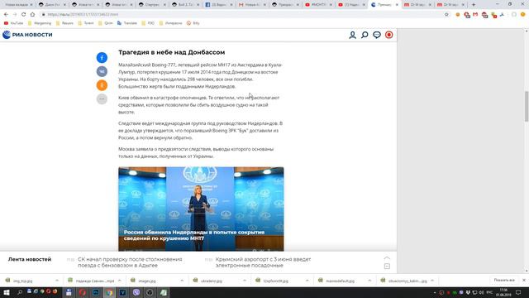The height and width of the screenshot is (298, 529).
Task: Open the options arrow for images.jpg download
Action: tap(182, 281)
